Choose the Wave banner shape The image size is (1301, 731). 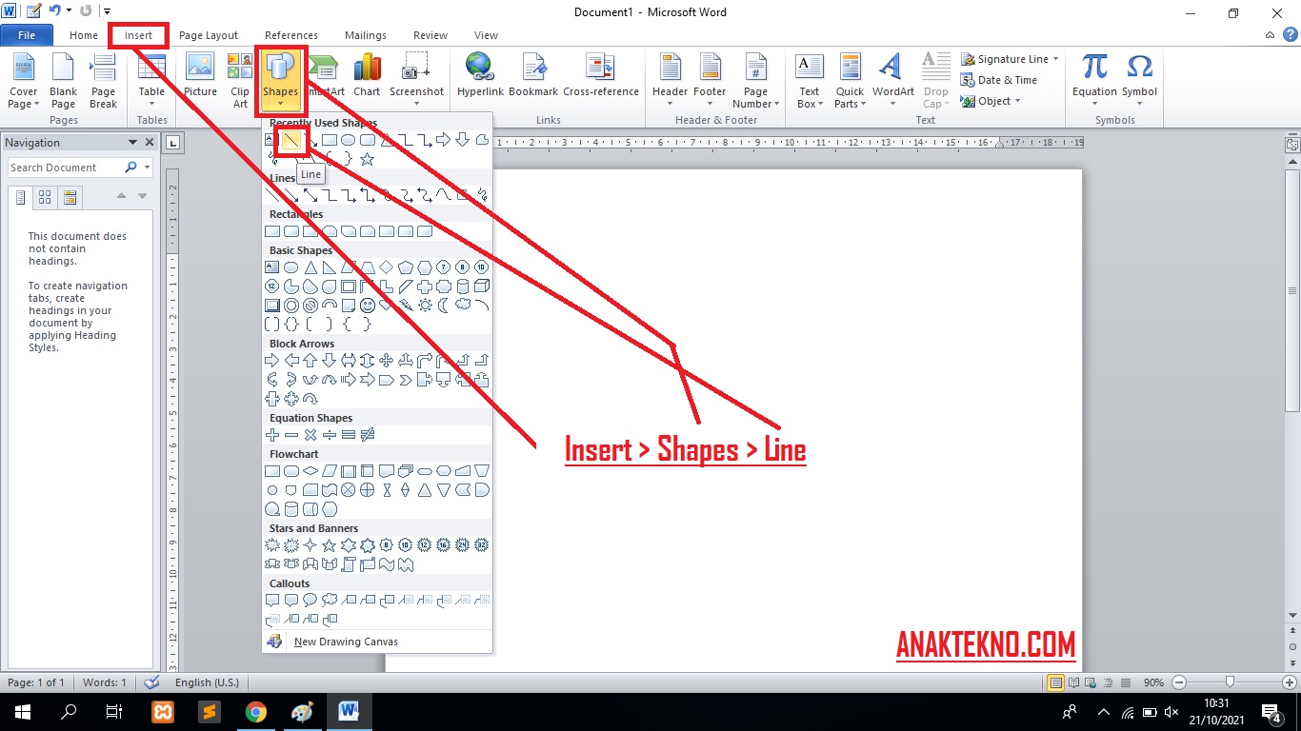tap(387, 564)
